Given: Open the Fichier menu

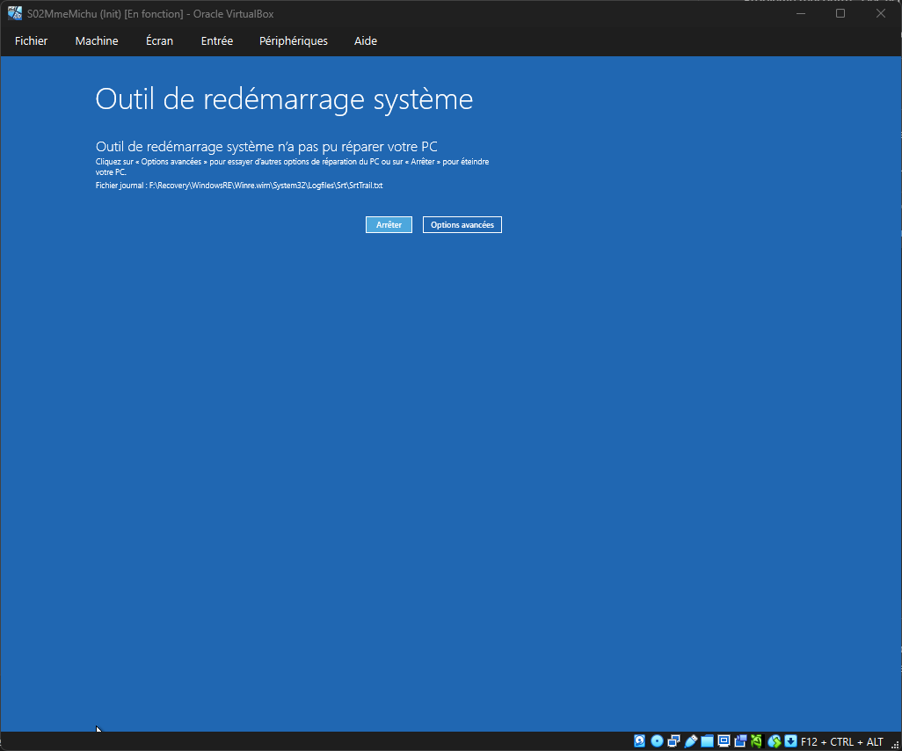Looking at the screenshot, I should point(32,41).
